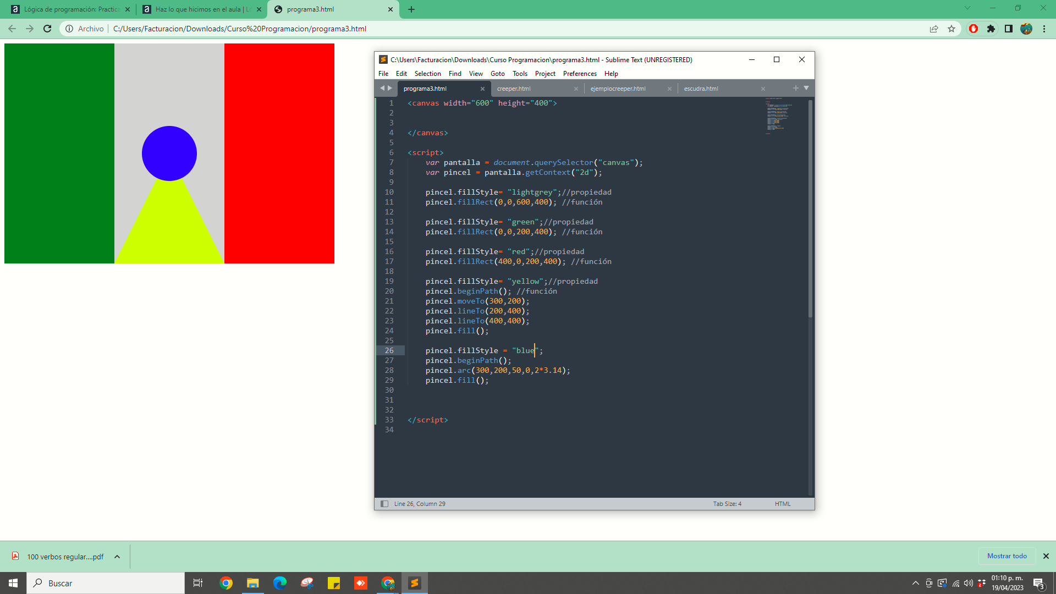Close the programa3.html Sublime tab

tap(482, 89)
